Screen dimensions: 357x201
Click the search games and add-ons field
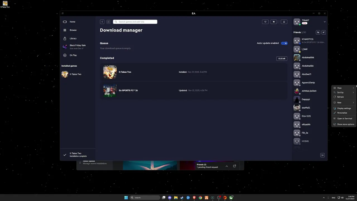(135, 22)
